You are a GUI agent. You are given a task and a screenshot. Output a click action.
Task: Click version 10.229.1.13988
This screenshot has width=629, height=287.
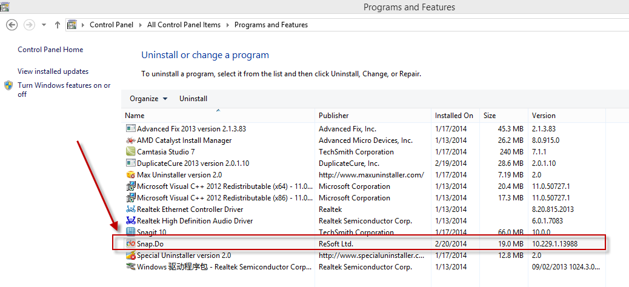(x=555, y=244)
